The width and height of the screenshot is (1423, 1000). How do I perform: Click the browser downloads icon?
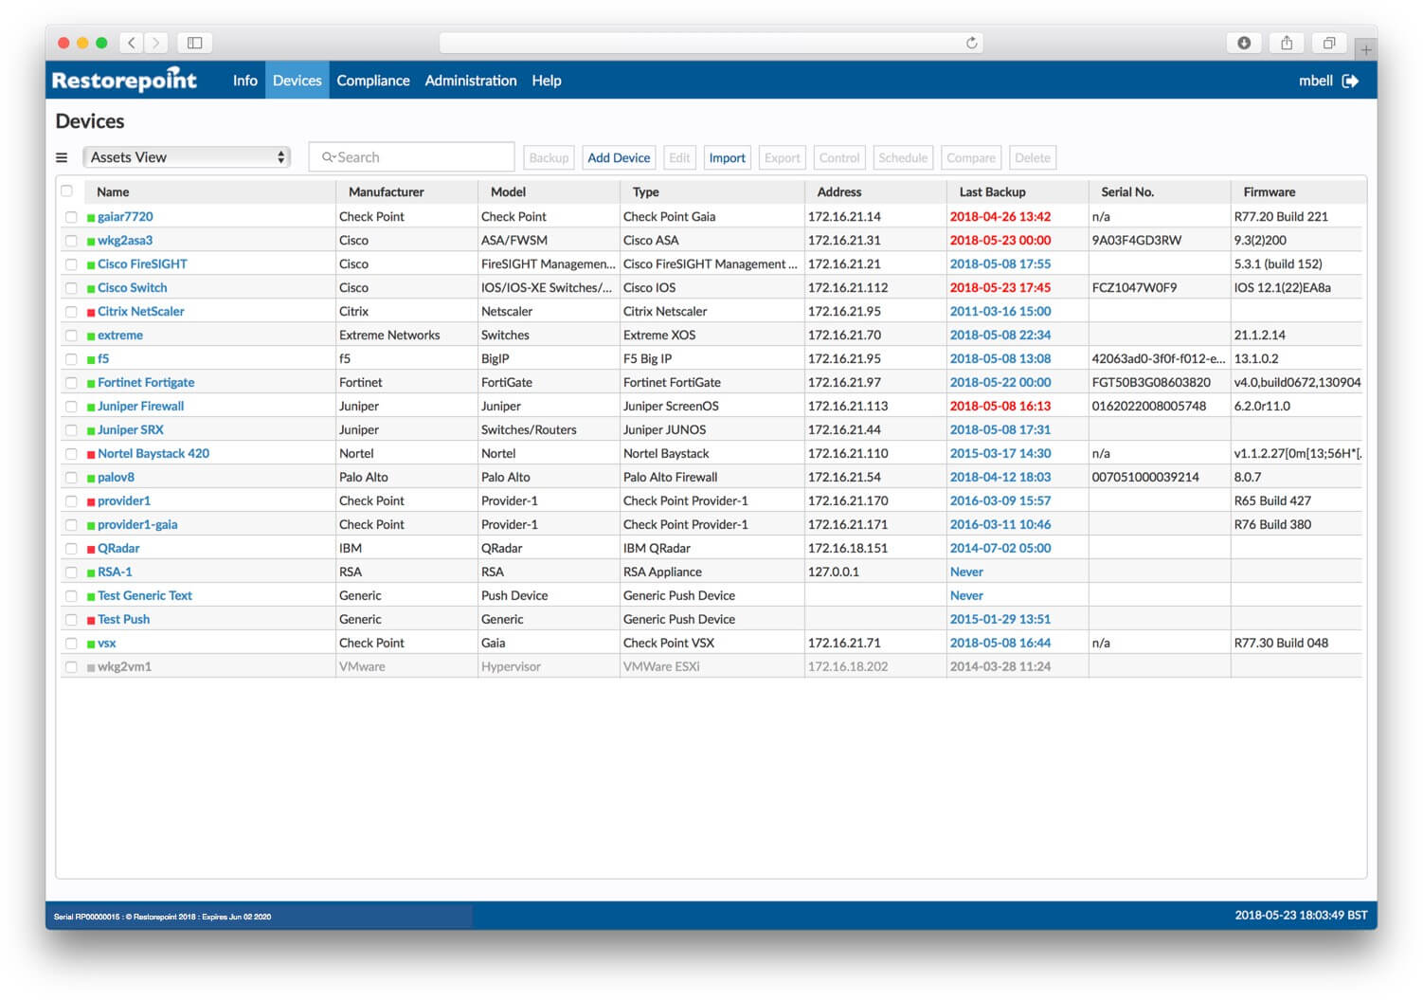1243,43
